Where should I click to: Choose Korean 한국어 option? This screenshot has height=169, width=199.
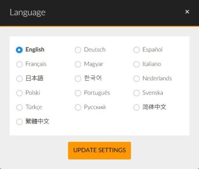[x=78, y=79]
